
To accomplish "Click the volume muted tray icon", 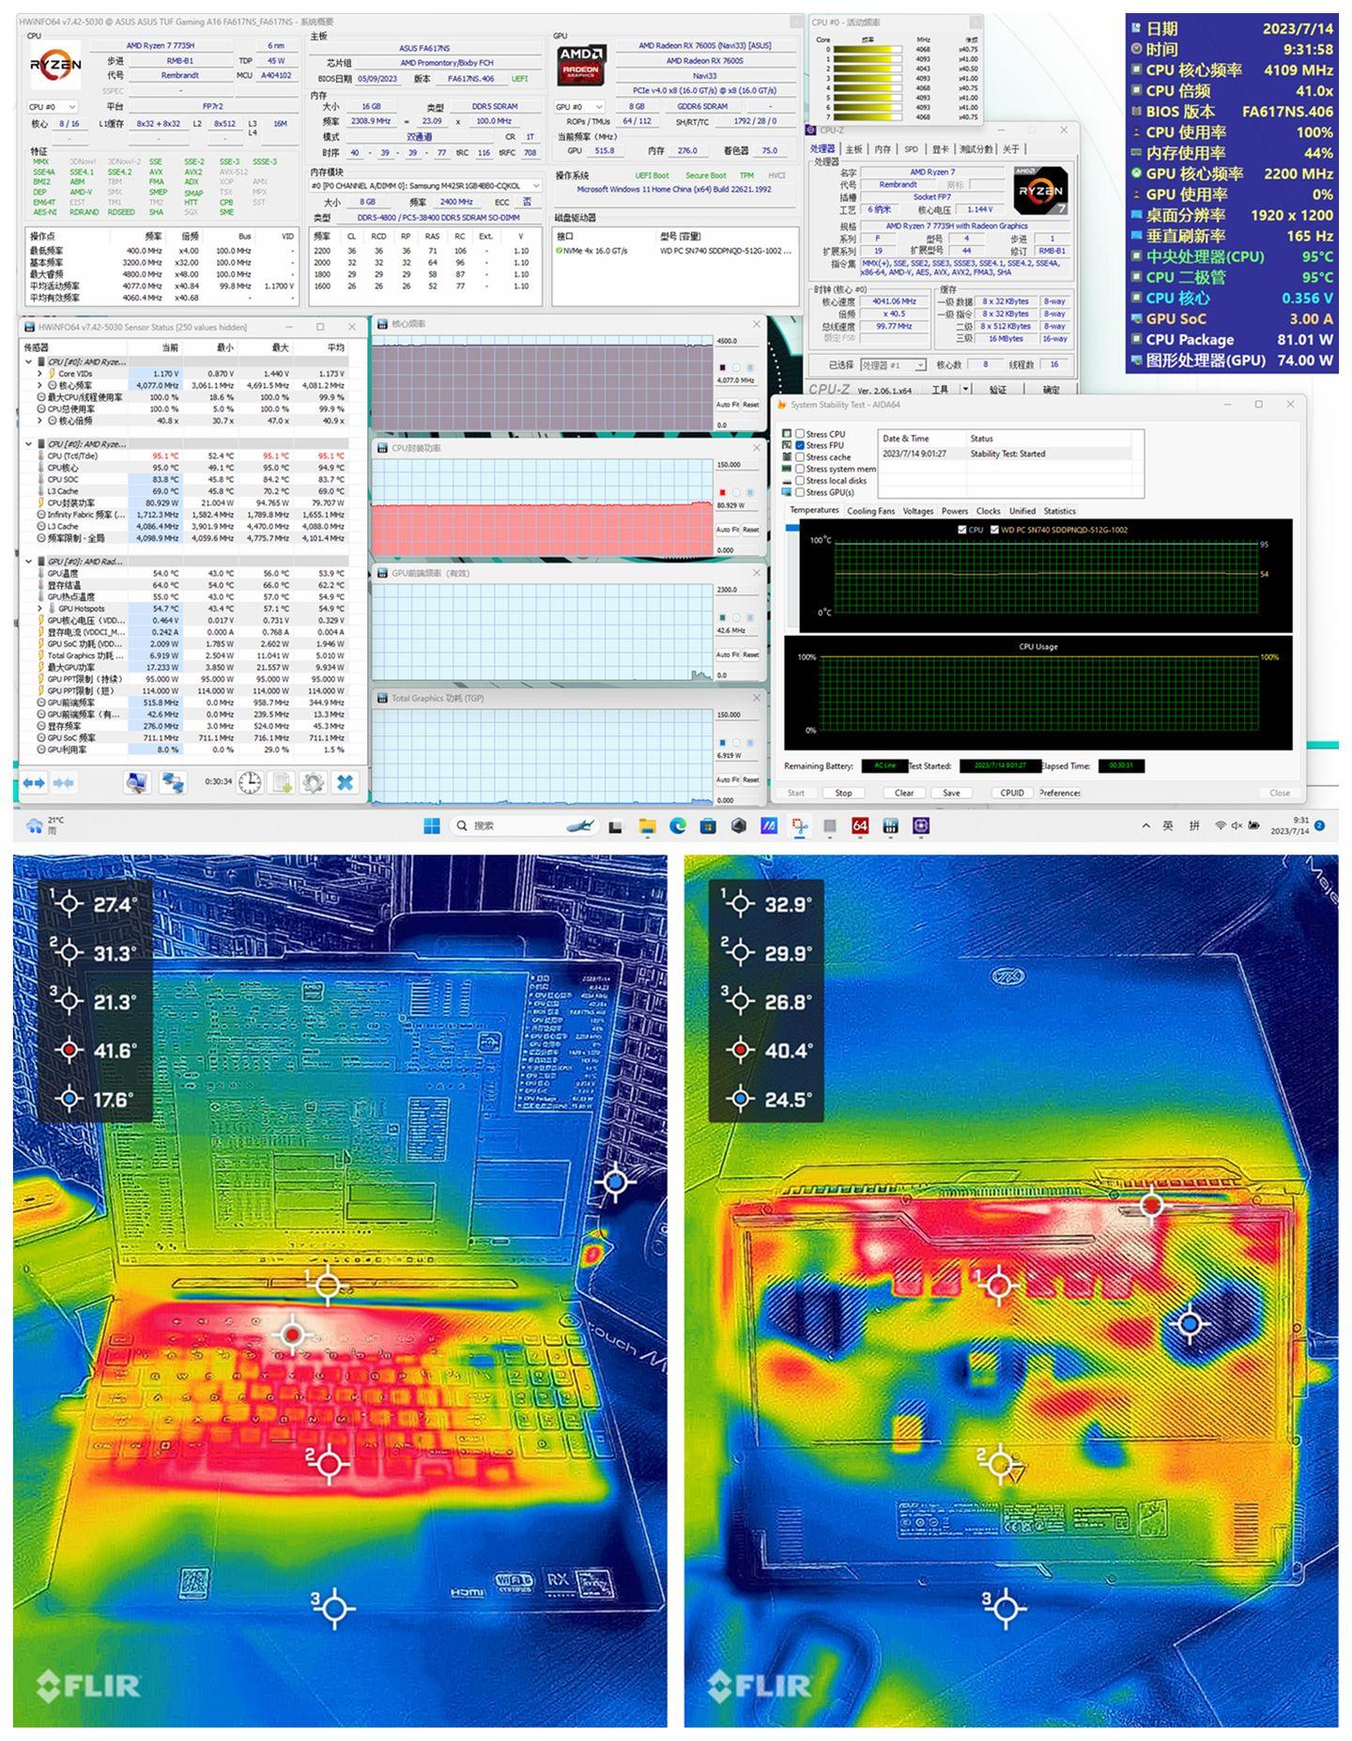I will [1237, 825].
